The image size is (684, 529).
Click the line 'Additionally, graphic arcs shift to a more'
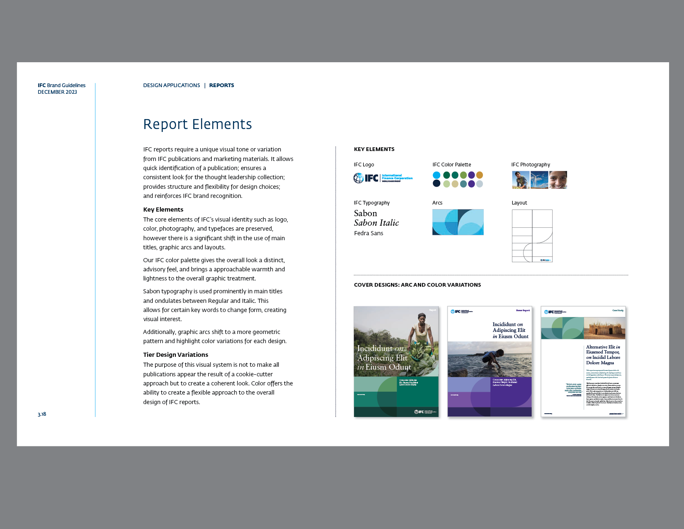(211, 332)
